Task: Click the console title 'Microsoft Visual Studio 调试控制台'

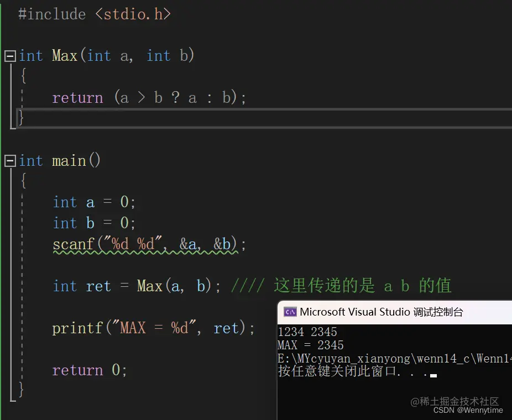Action: [382, 312]
